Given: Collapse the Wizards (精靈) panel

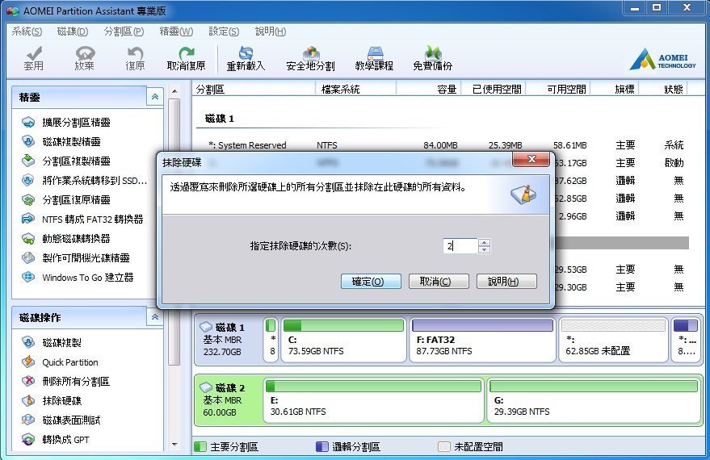Looking at the screenshot, I should (155, 97).
